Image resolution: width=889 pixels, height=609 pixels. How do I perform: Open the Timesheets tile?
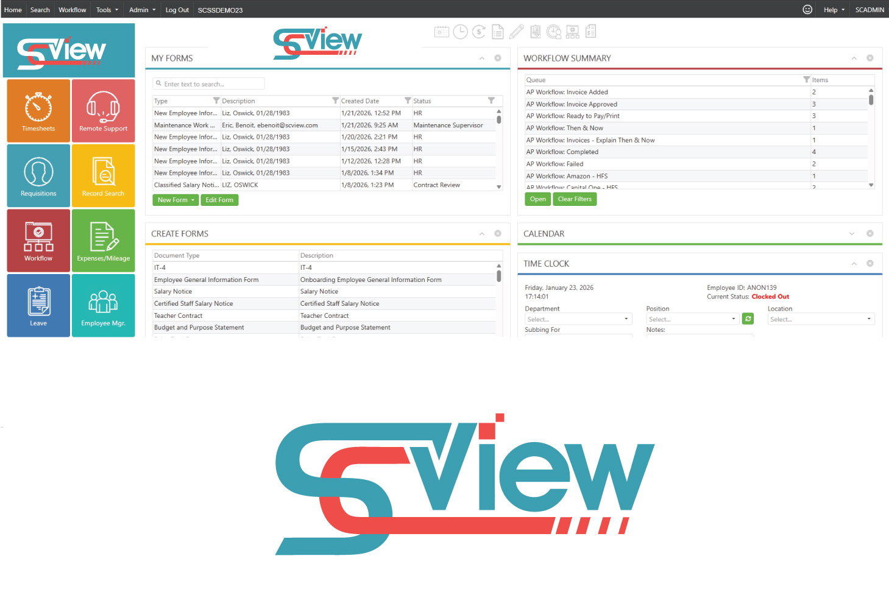coord(38,111)
